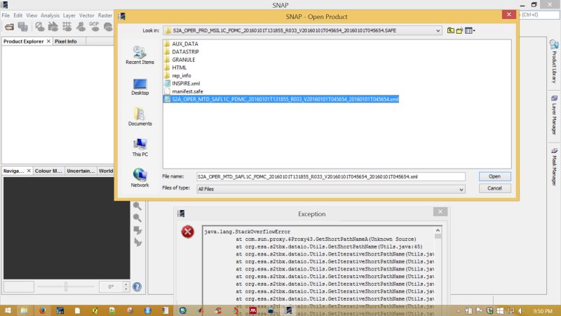This screenshot has width=561, height=316.
Task: Click the Up One Level folder icon
Action: (x=451, y=31)
